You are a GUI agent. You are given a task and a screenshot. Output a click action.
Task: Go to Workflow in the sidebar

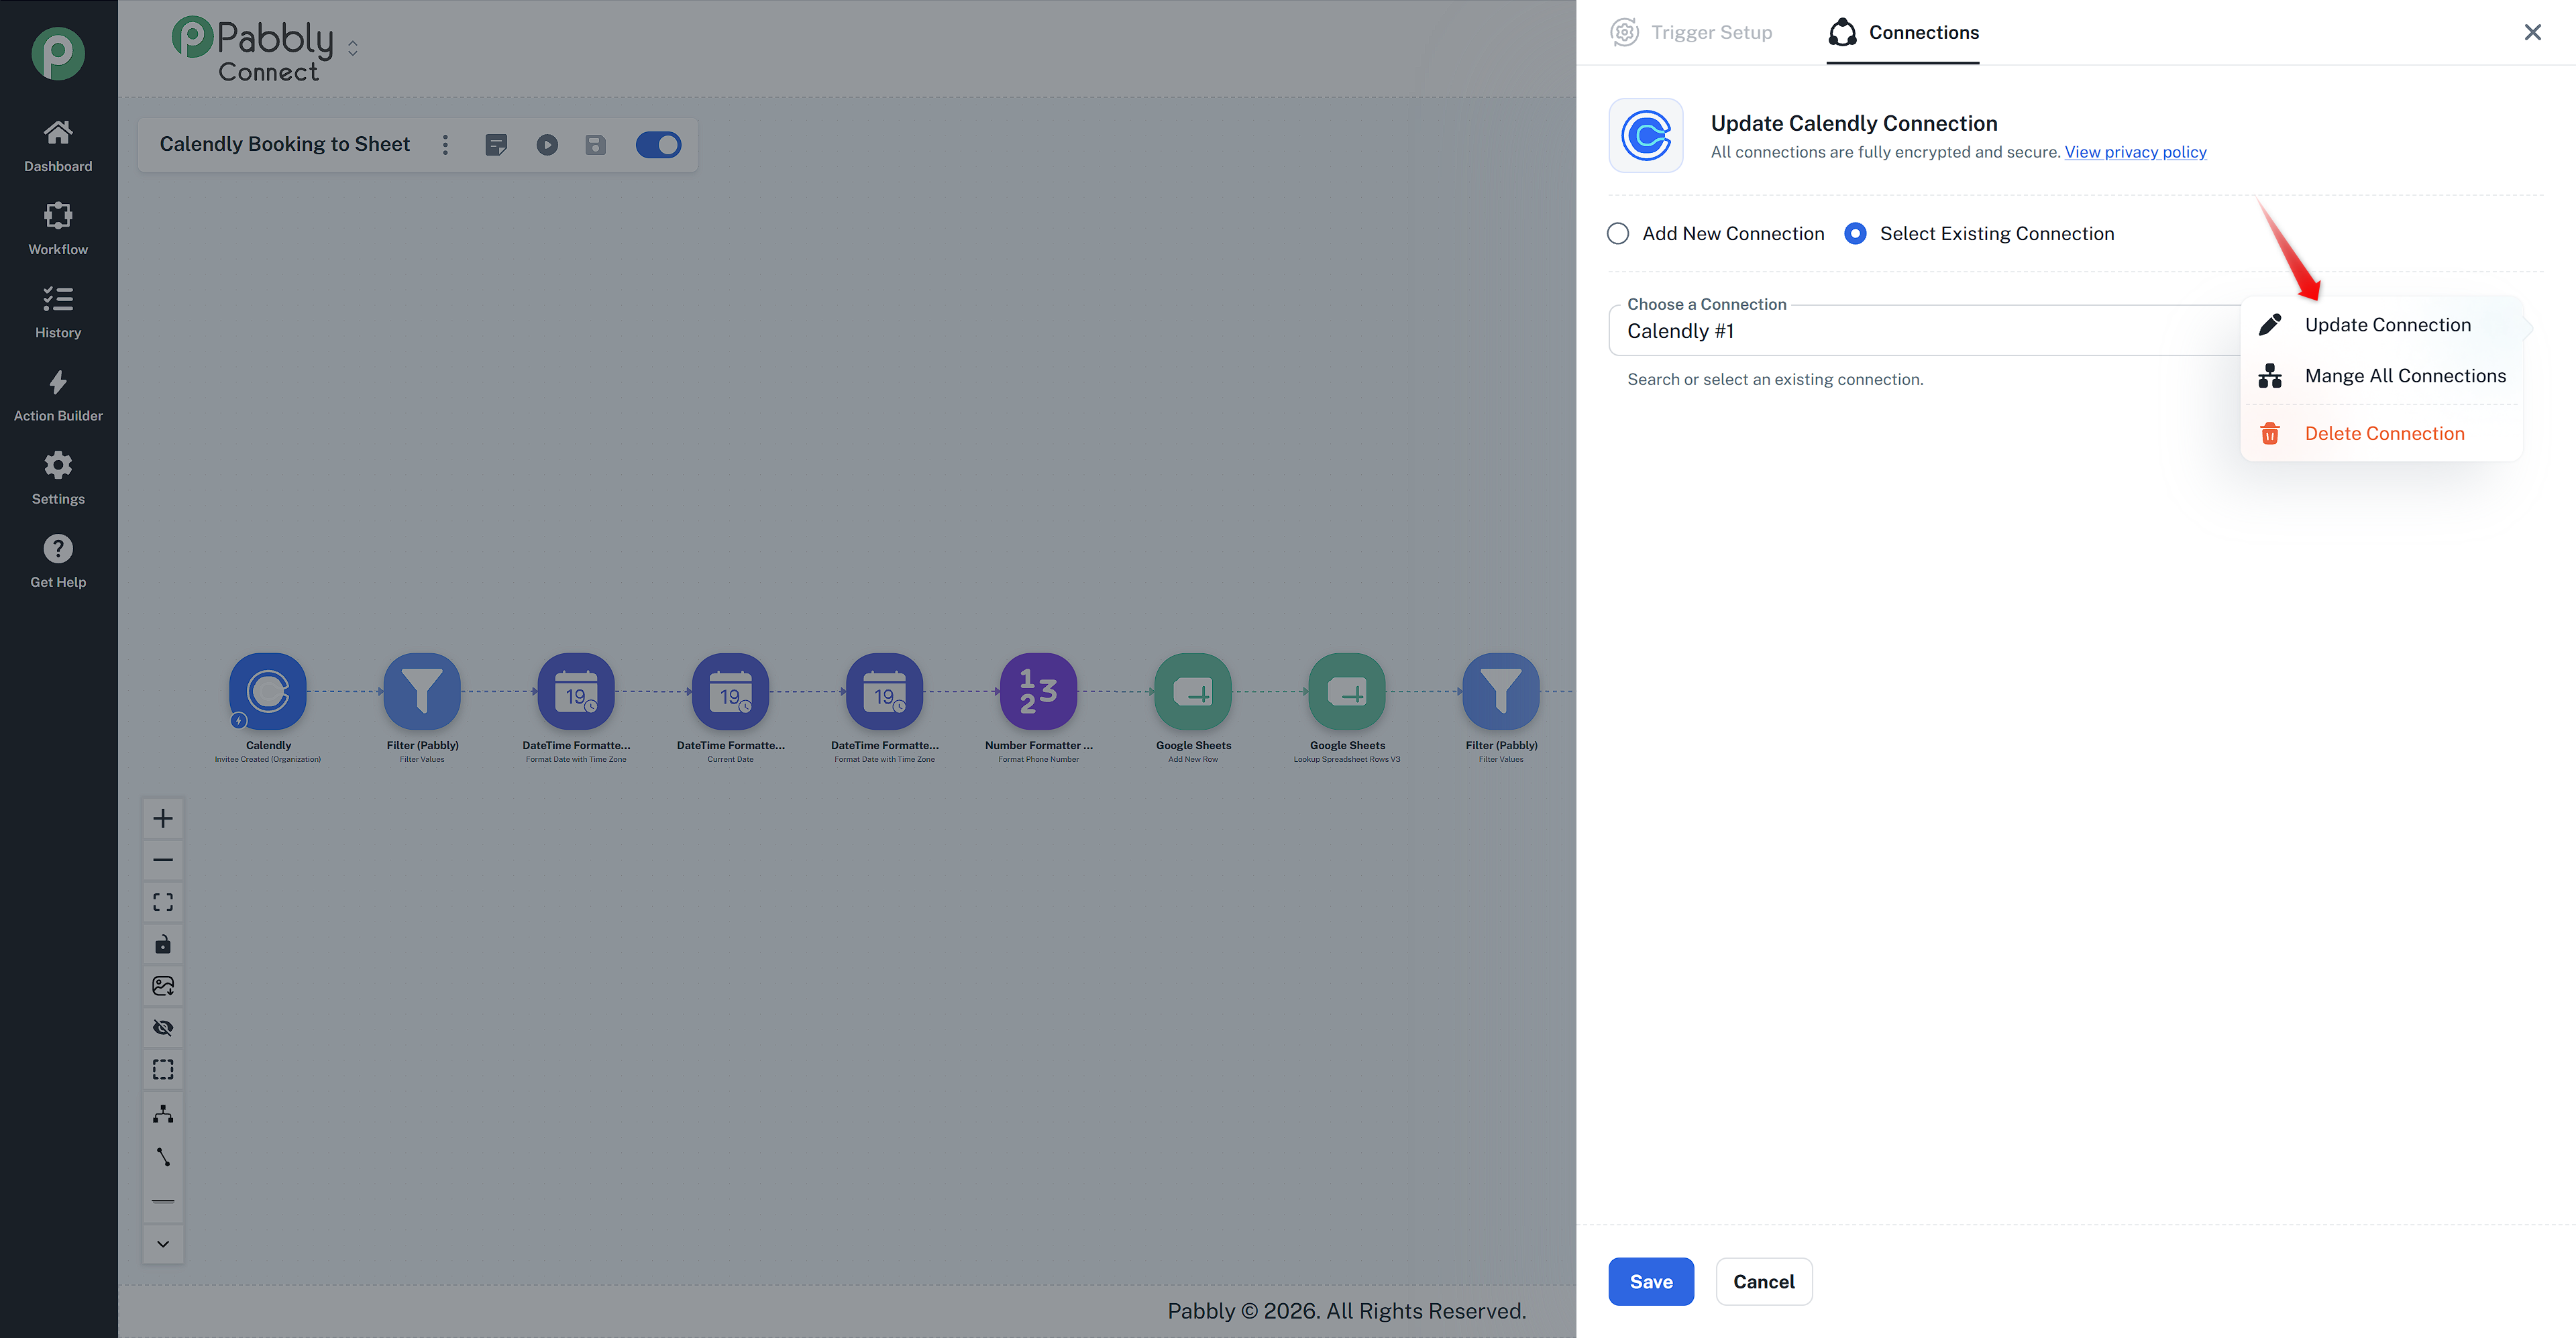(58, 229)
